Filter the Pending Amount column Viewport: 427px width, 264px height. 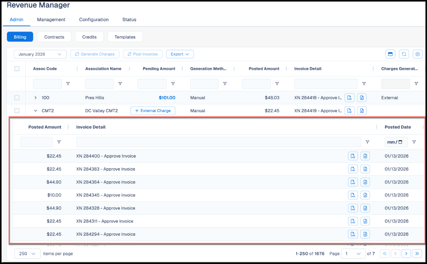(x=173, y=84)
